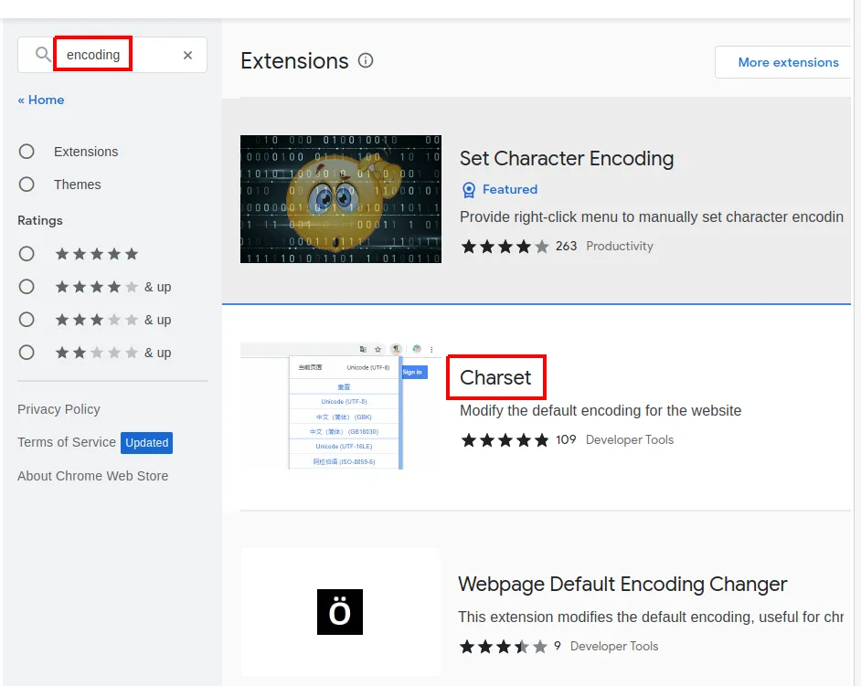Choose four stars & up rating filter
861x686 pixels.
[27, 287]
